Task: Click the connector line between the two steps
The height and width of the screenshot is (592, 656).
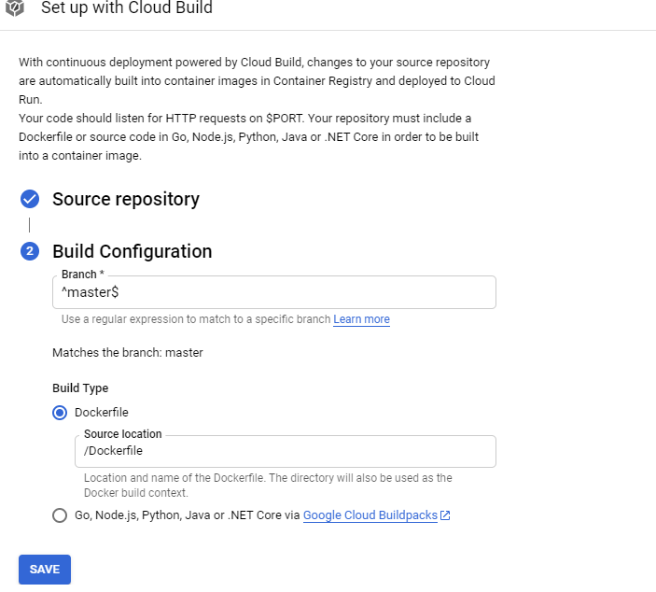Action: coord(30,225)
